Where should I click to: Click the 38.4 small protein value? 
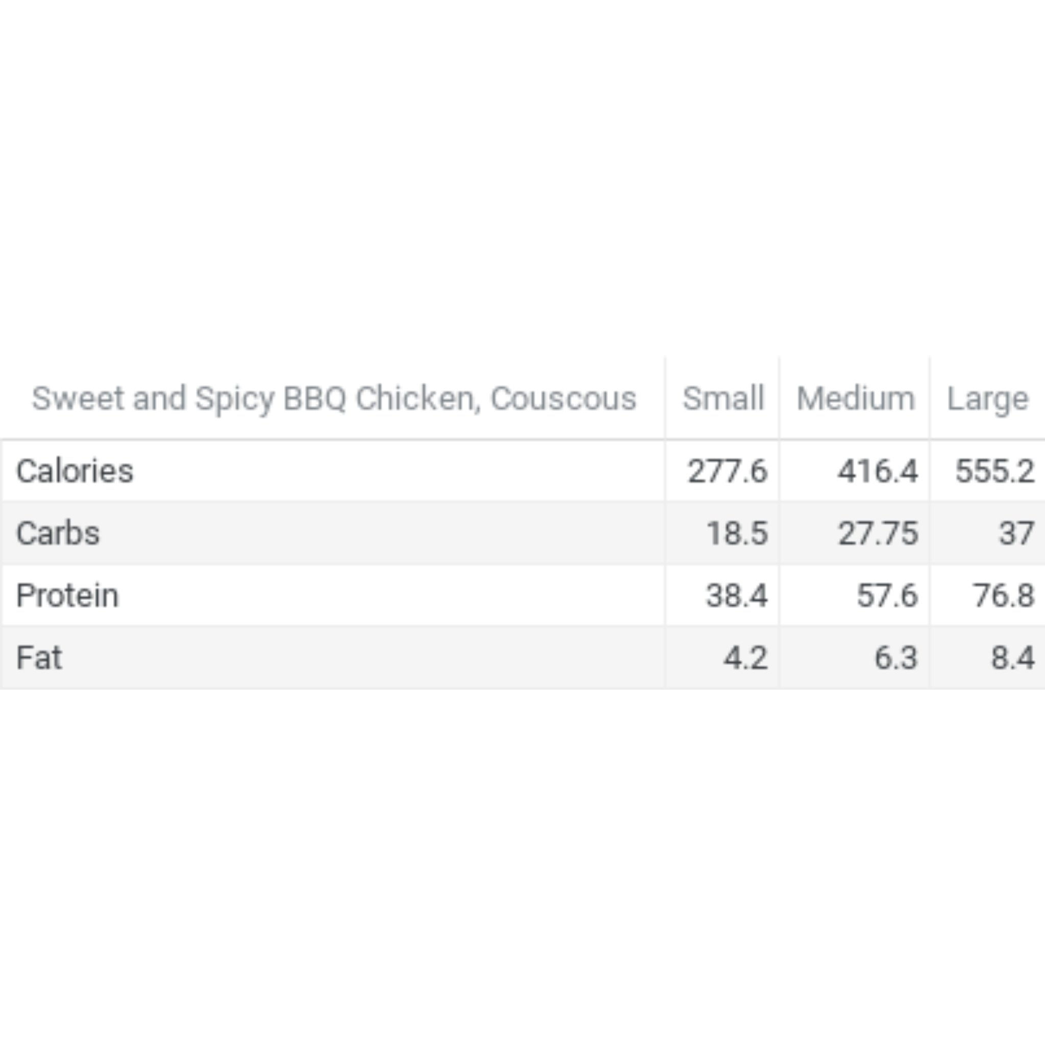click(737, 595)
